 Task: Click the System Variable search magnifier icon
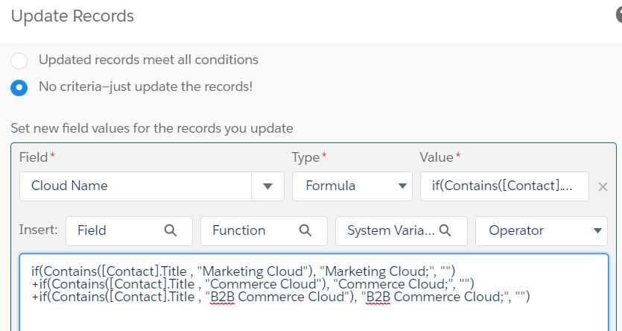[445, 230]
